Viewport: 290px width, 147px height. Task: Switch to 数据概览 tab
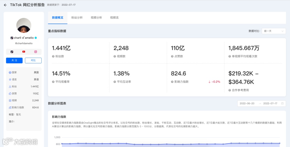pyautogui.click(x=58, y=18)
